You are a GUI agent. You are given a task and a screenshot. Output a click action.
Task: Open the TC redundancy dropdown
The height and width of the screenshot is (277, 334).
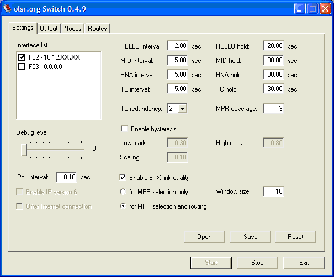click(183, 109)
